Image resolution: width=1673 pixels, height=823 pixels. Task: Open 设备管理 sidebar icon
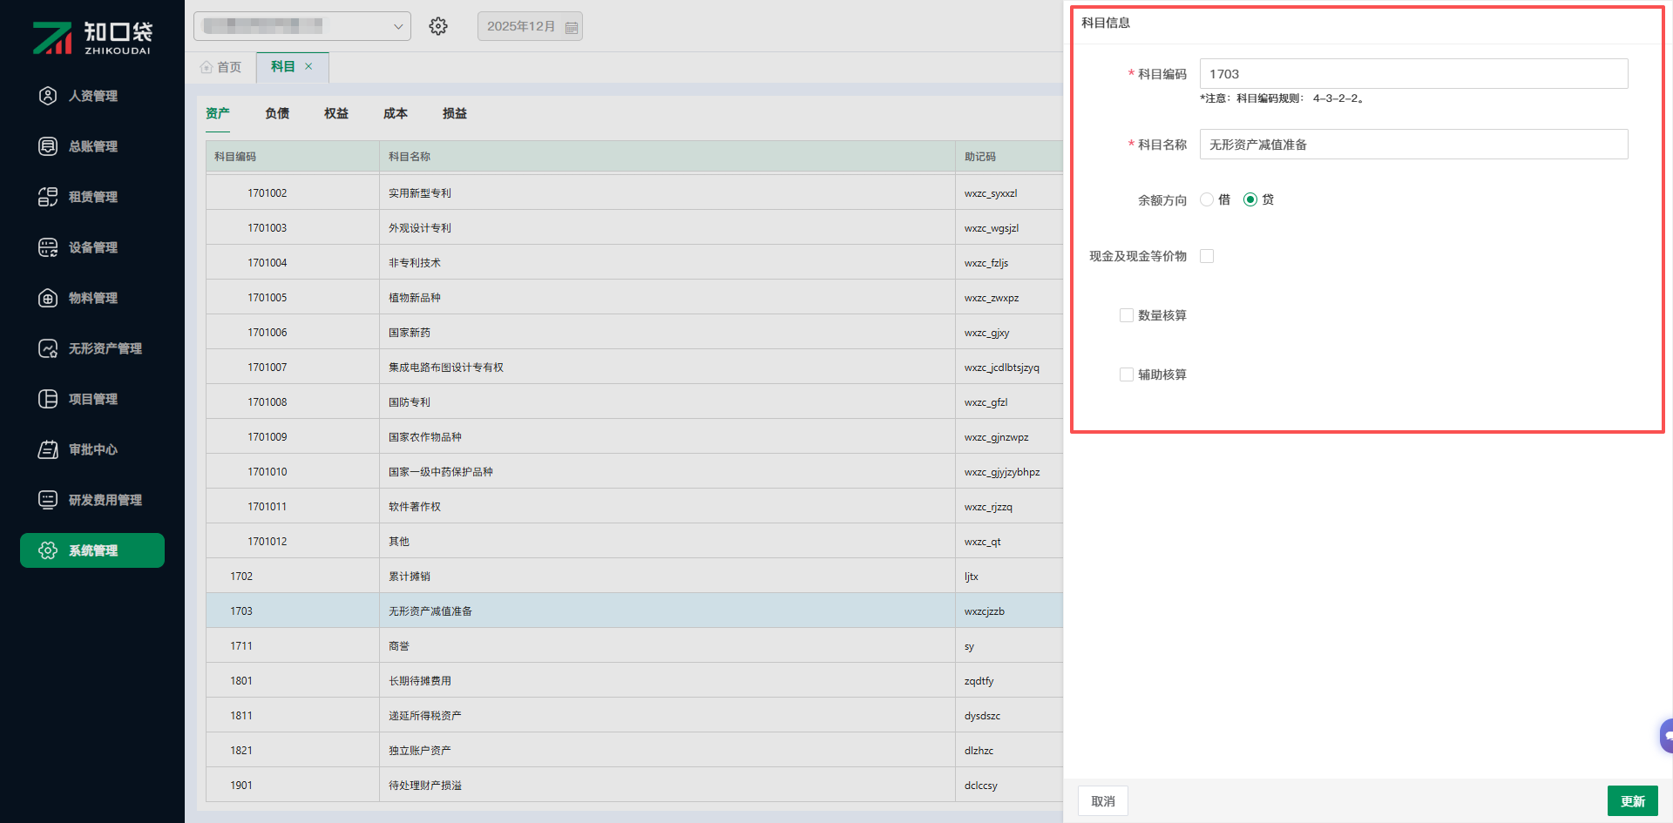tap(48, 247)
